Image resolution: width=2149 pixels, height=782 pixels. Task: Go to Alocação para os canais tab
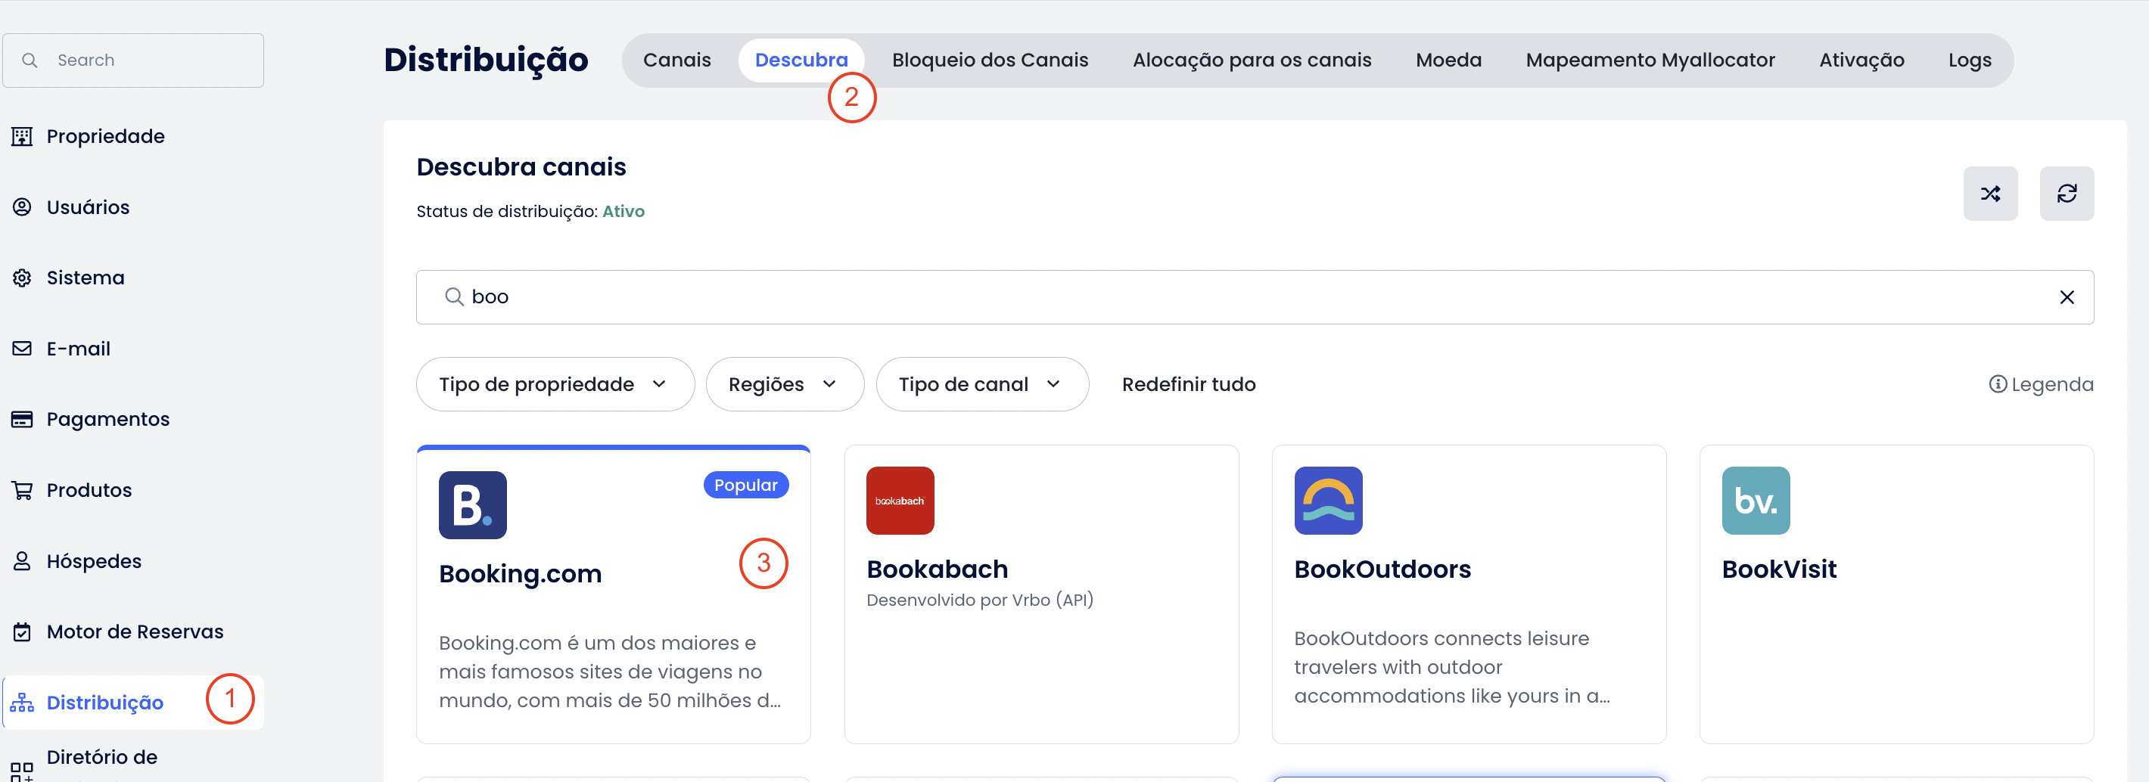(1252, 60)
